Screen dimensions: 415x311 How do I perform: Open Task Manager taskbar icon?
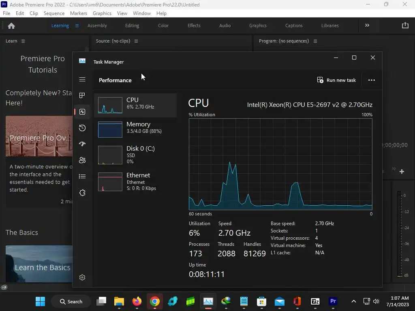click(x=208, y=301)
